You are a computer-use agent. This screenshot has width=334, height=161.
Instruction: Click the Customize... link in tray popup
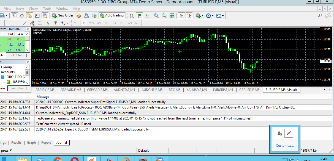pos(285,146)
